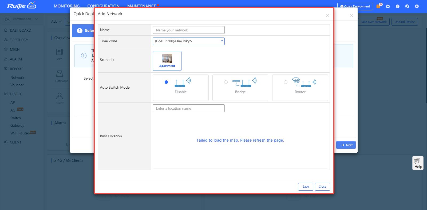
Task: Click the Disable mode access point icon
Action: point(183,82)
